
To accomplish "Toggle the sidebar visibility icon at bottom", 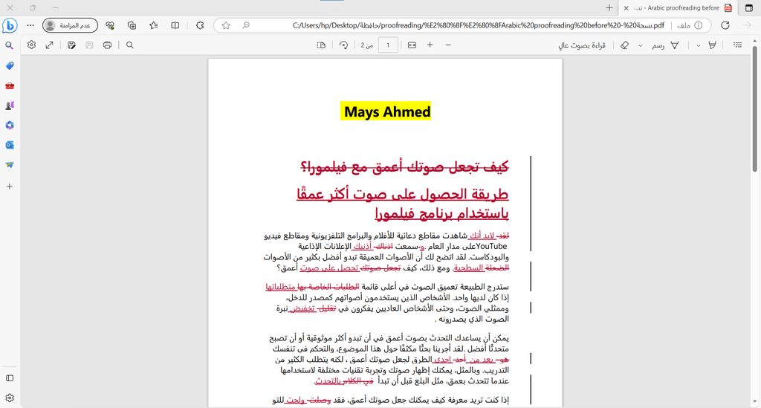I will 9,378.
